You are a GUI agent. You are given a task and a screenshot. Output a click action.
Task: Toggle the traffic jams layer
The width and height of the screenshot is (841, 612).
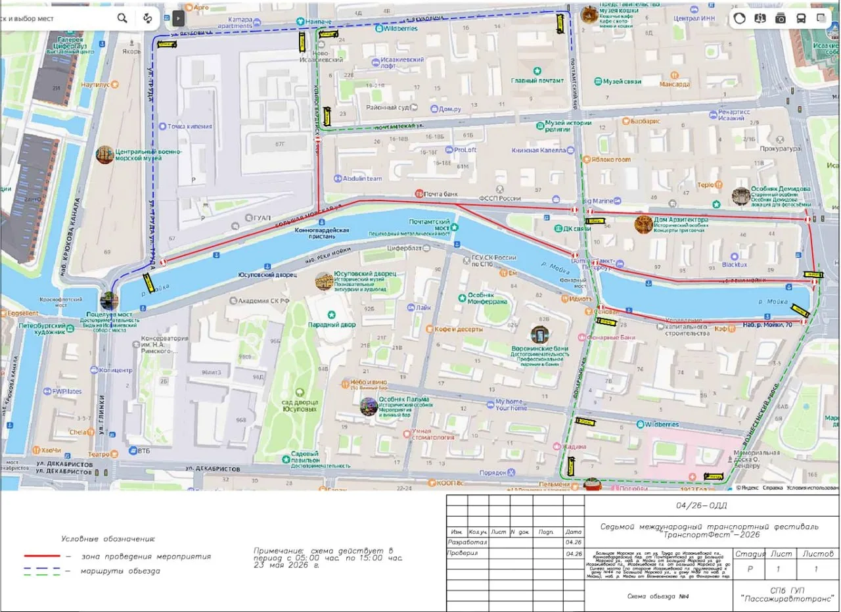click(740, 18)
